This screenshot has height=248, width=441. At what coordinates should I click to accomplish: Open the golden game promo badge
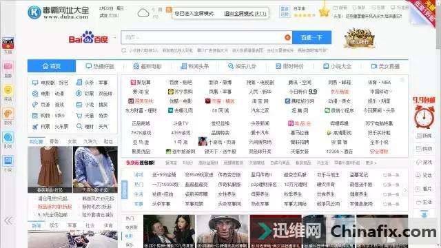click(x=359, y=38)
